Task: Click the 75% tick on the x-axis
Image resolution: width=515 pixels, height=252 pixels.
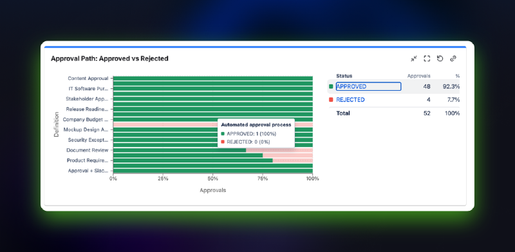Action: coord(263,179)
